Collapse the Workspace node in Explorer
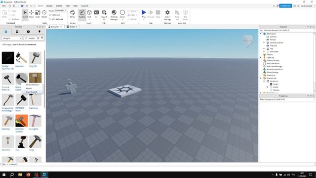Viewport: 316px width, 178px height. point(261,34)
